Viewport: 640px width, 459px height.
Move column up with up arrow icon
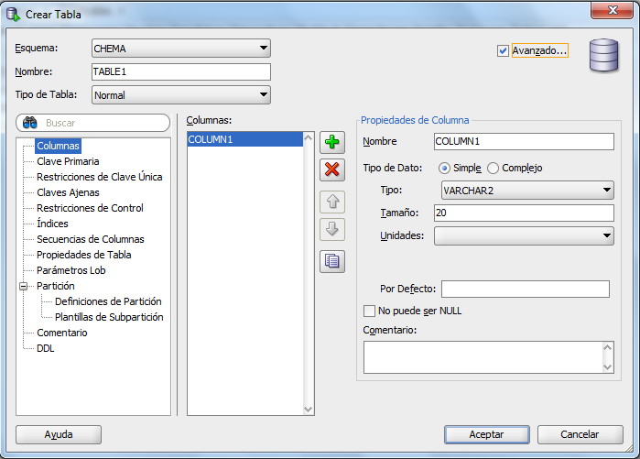[331, 202]
